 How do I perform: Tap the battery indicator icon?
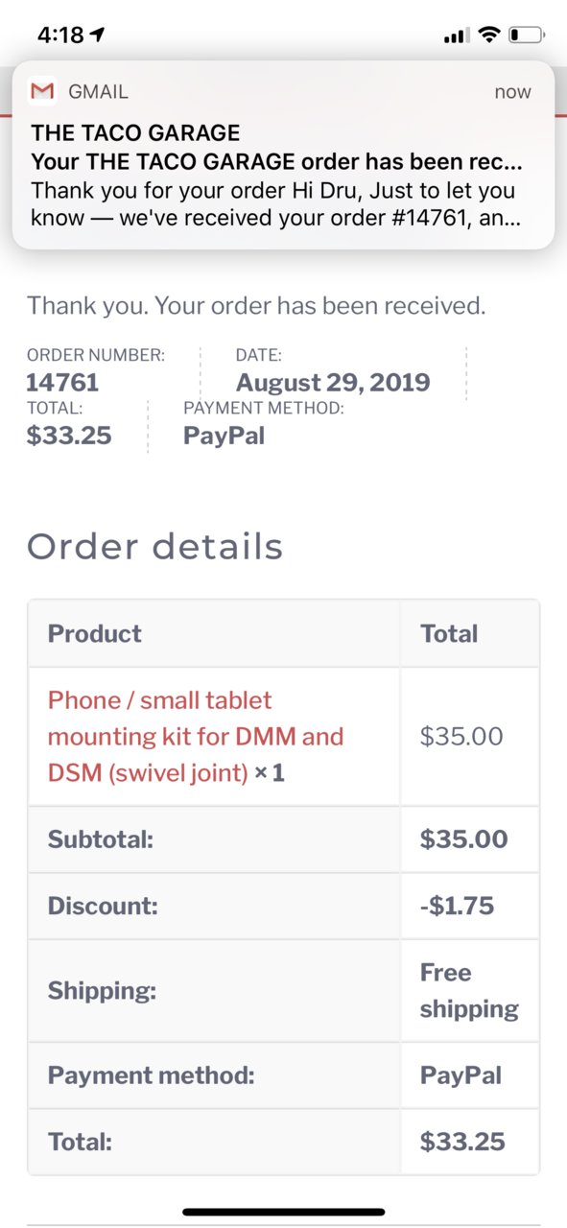[x=525, y=35]
